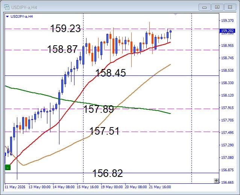Click the 15 May 16:00 time label
240x195 pixels.
coord(88,187)
